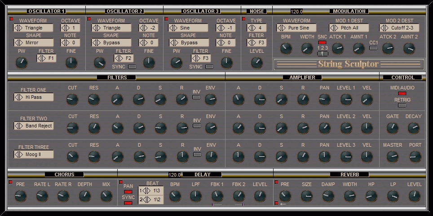Screen dimensions: 433x216
Task: Click the Filter Two ENV knob
Action: pyautogui.click(x=211, y=128)
